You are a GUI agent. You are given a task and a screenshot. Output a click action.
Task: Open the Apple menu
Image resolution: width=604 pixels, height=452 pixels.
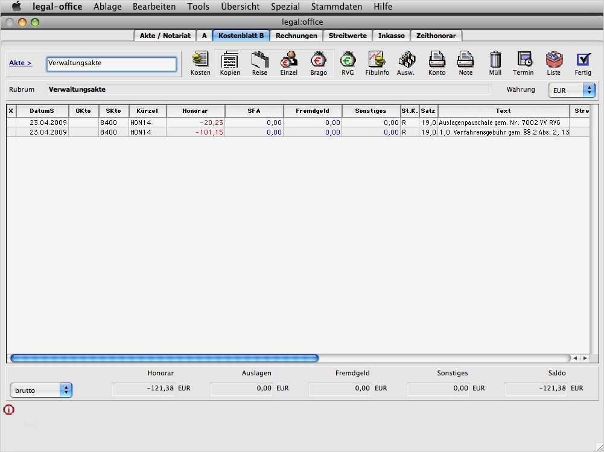tap(16, 6)
